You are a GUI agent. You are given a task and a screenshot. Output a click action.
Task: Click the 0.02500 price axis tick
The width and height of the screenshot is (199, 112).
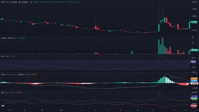pos(194,9)
